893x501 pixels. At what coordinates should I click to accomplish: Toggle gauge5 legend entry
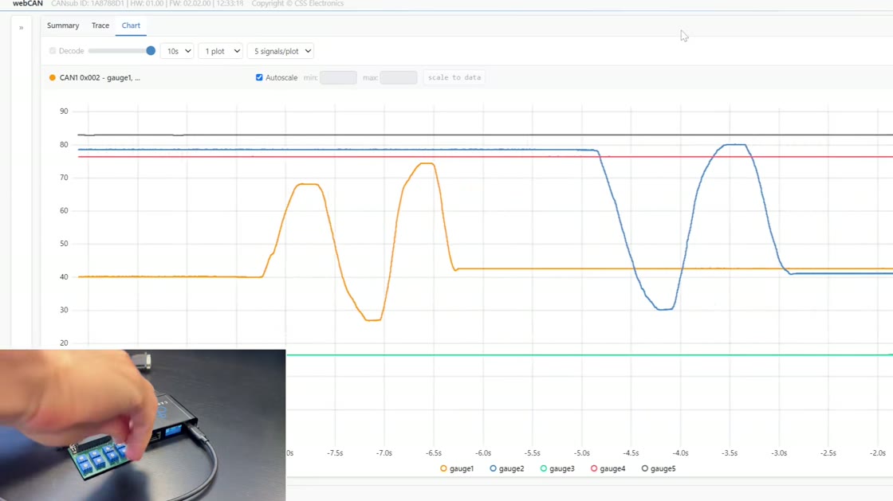pyautogui.click(x=659, y=468)
